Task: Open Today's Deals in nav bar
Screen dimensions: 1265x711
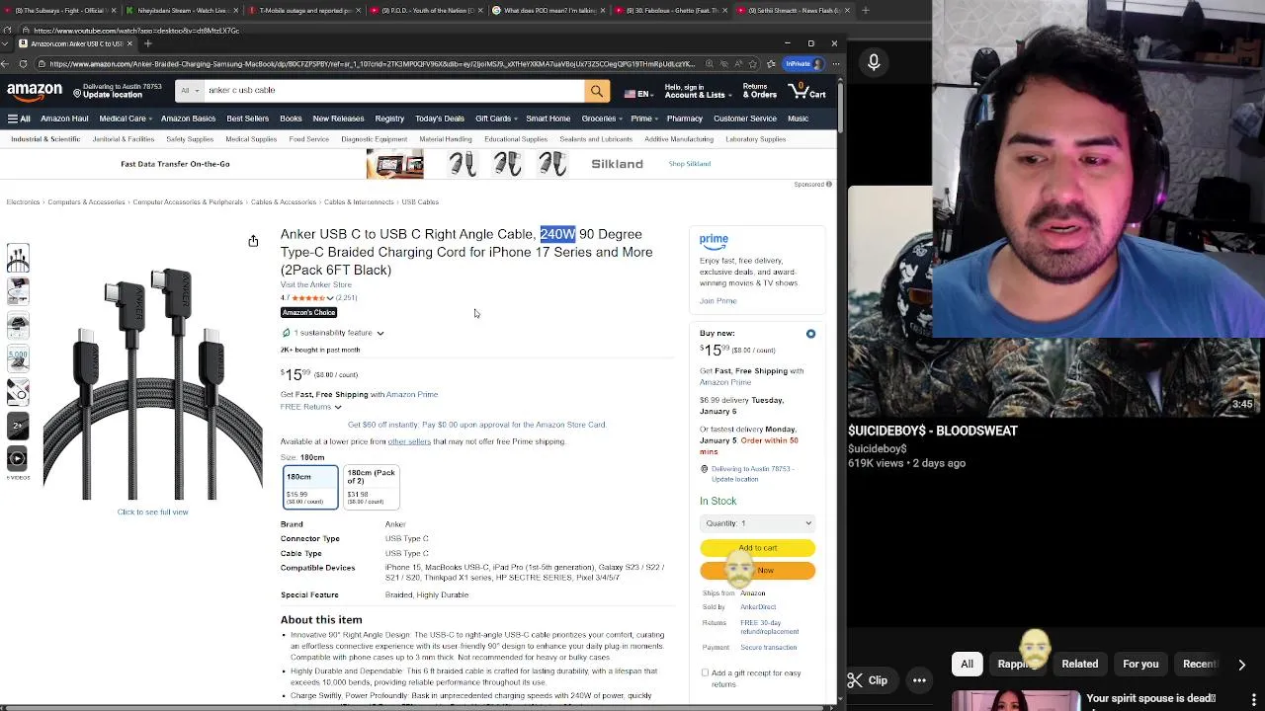Action: (440, 118)
